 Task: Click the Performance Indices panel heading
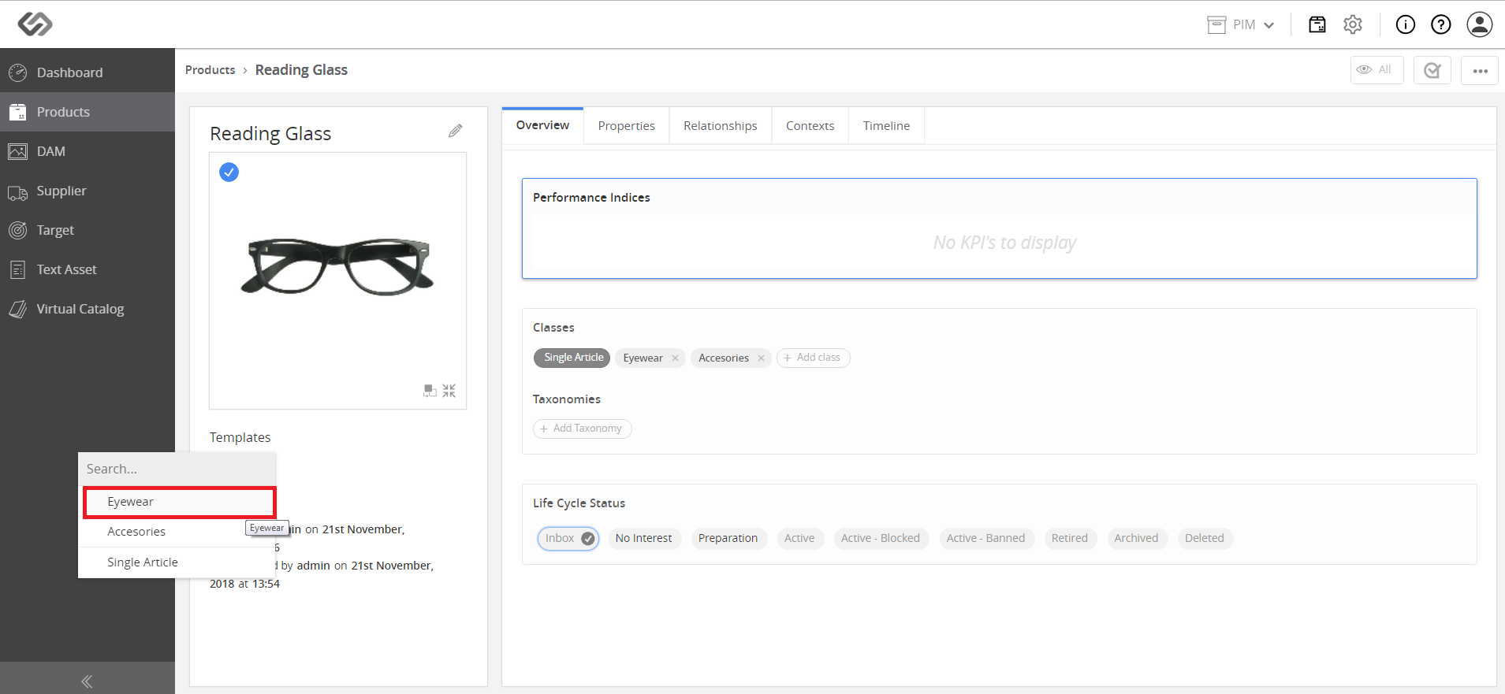[x=591, y=198]
